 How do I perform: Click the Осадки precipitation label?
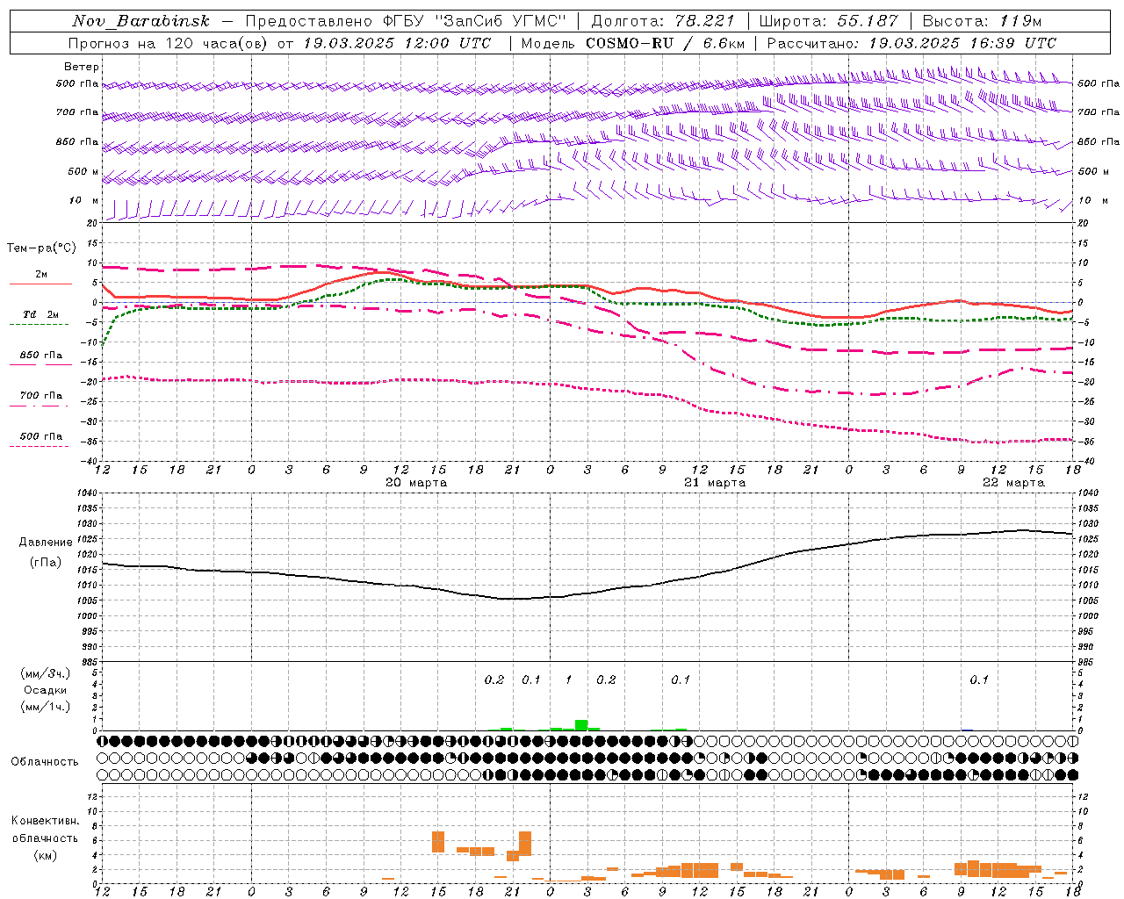(x=46, y=690)
